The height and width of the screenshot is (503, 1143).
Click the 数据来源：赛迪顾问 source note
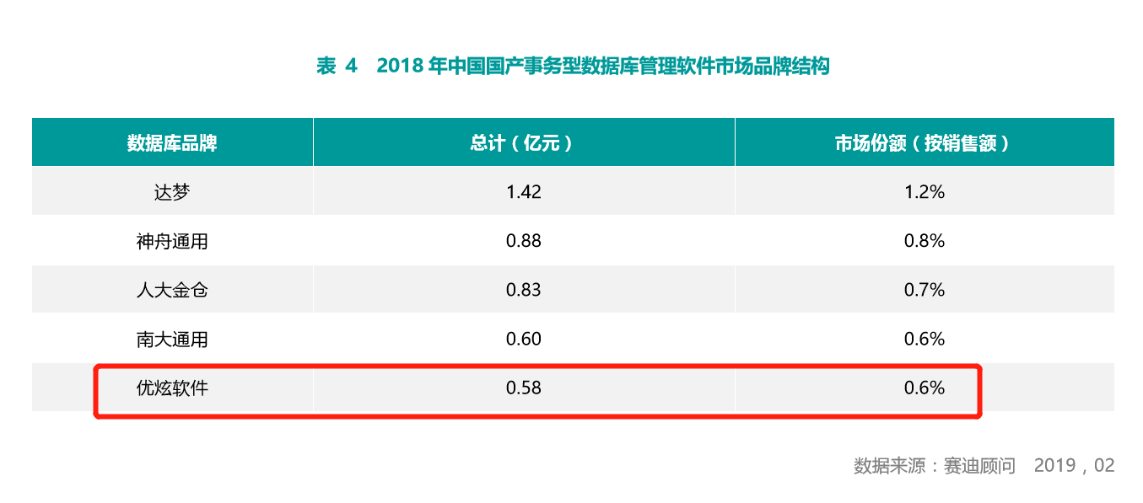pos(935,465)
